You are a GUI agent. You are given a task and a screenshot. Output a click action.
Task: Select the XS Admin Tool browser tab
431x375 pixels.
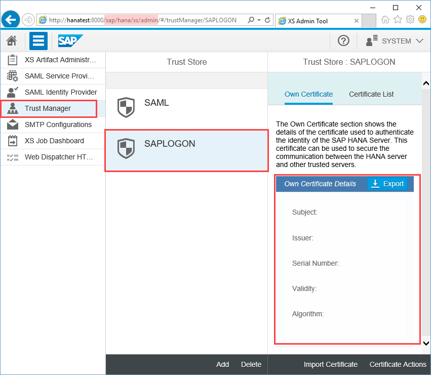point(318,21)
